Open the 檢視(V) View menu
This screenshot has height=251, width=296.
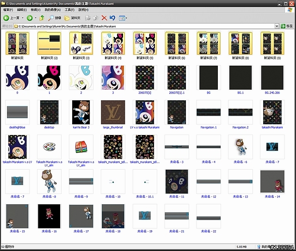pos(36,10)
